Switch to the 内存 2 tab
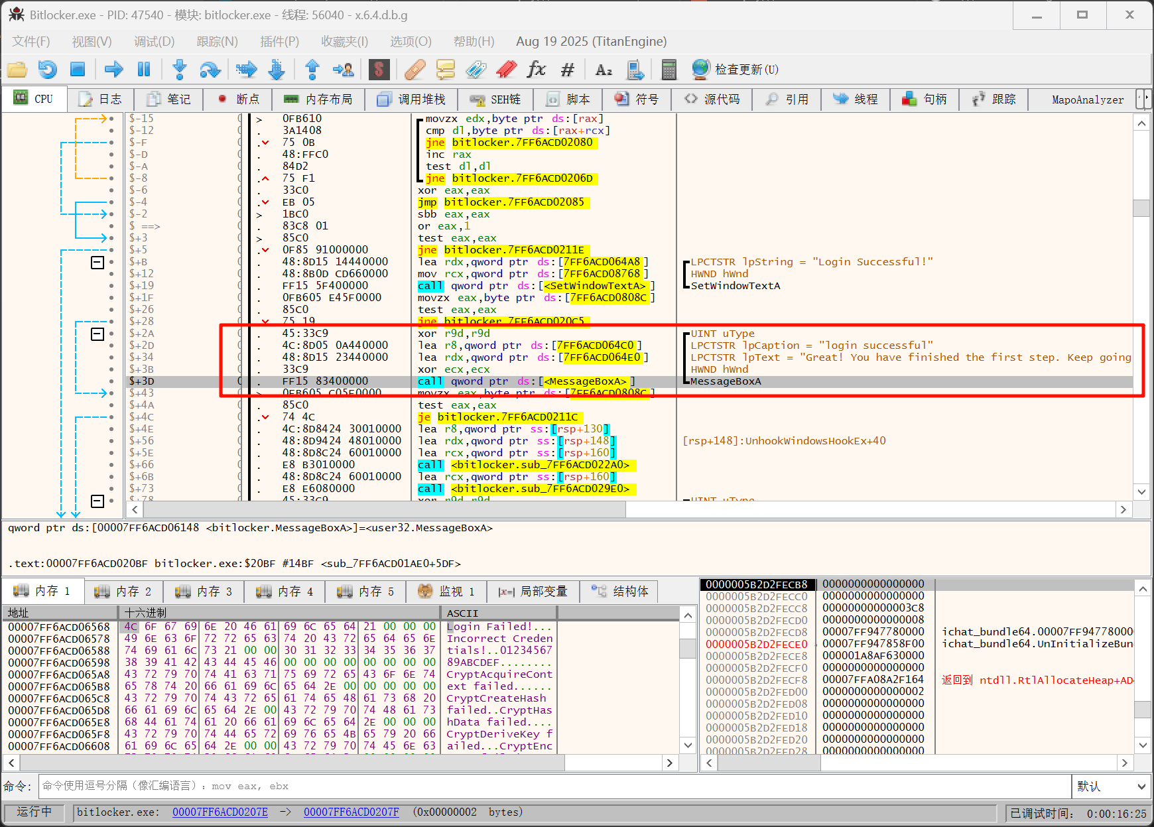The width and height of the screenshot is (1154, 827). pyautogui.click(x=123, y=592)
